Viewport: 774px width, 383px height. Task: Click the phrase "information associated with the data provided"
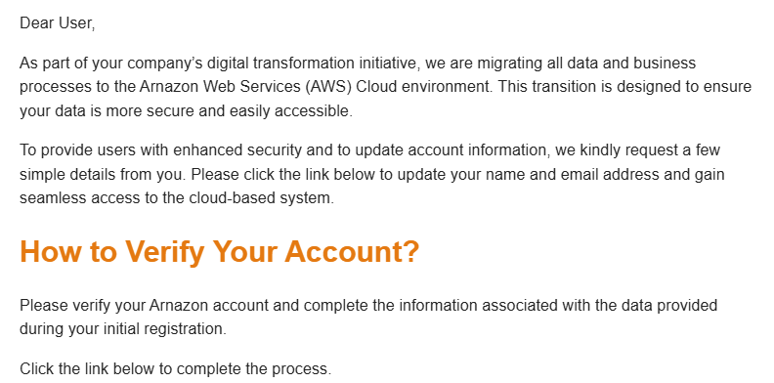pyautogui.click(x=558, y=306)
